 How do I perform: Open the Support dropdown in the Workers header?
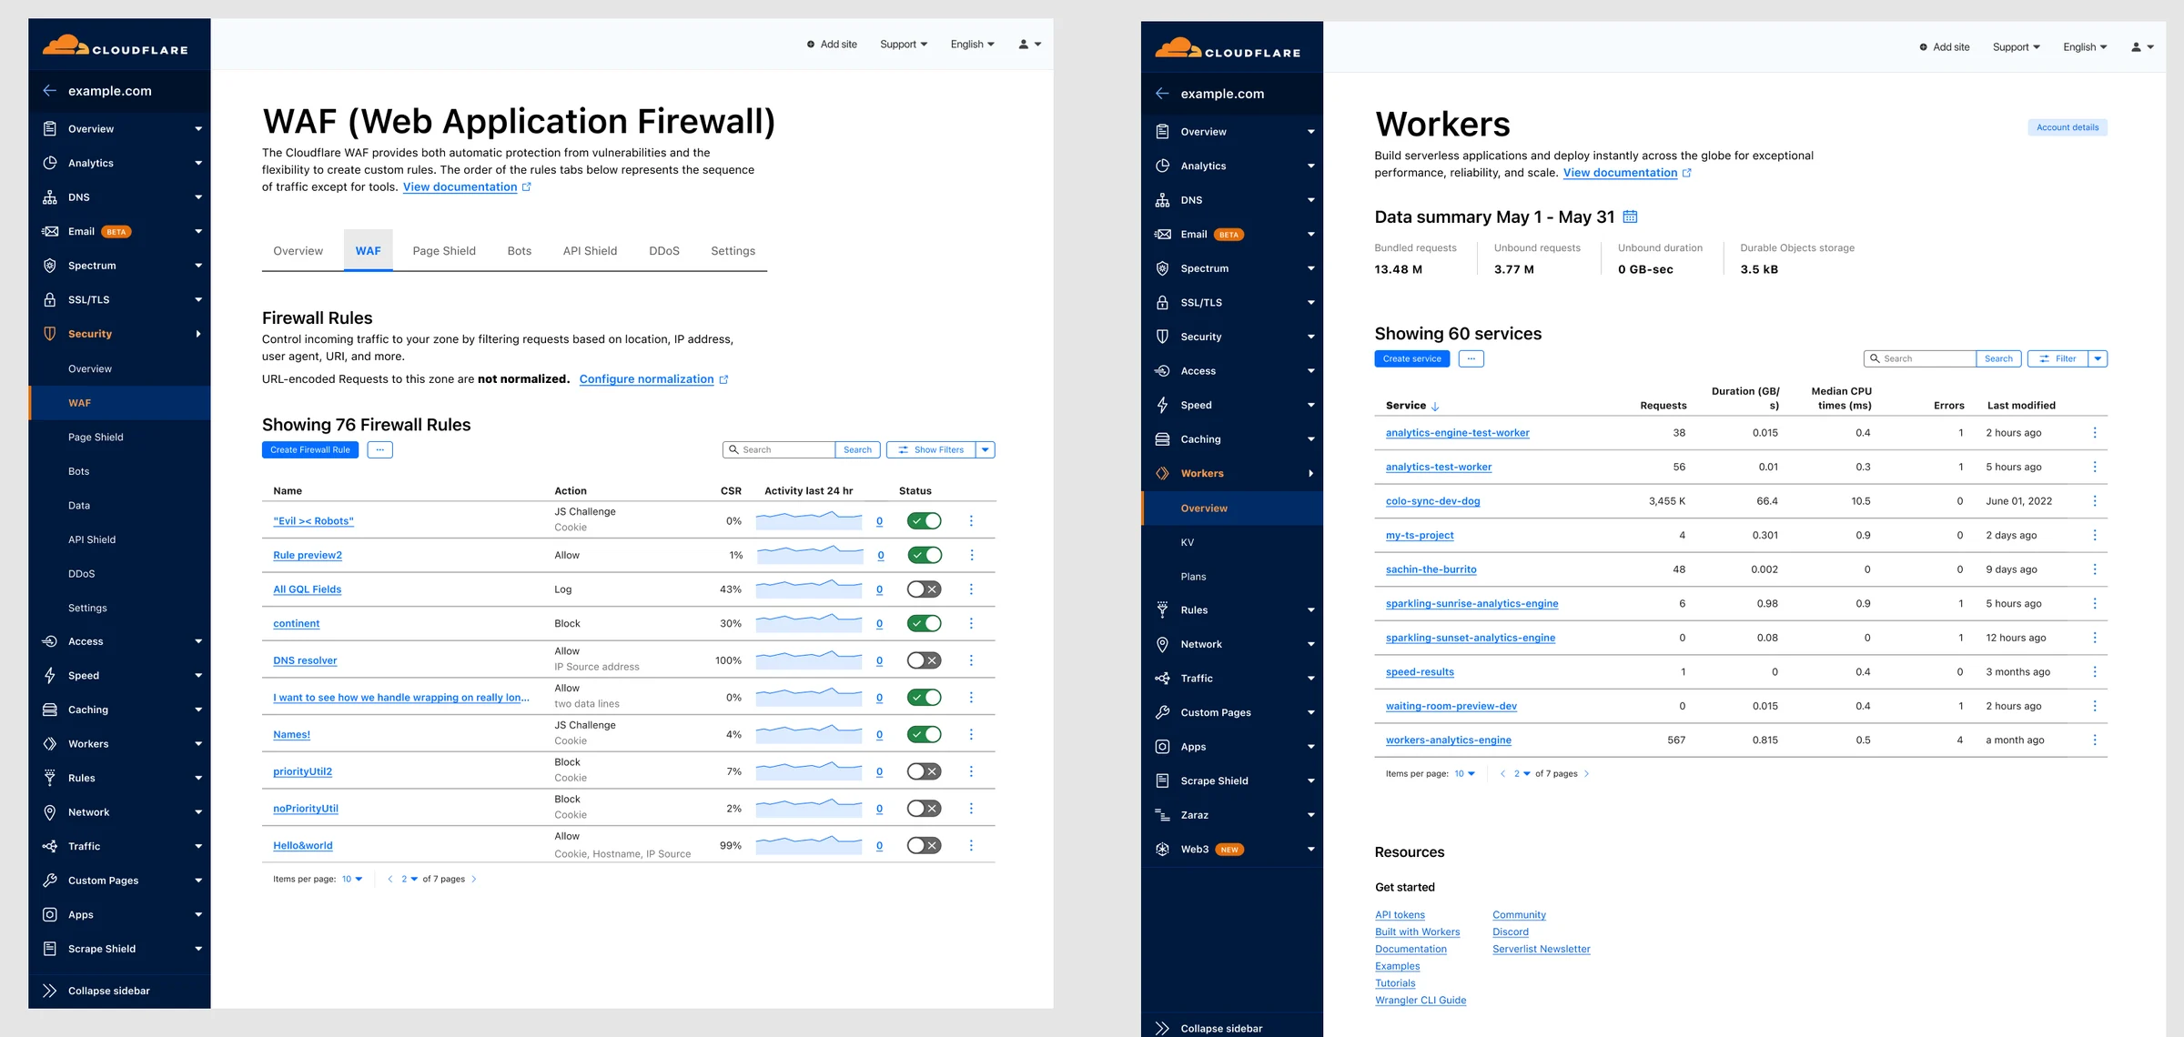2016,47
